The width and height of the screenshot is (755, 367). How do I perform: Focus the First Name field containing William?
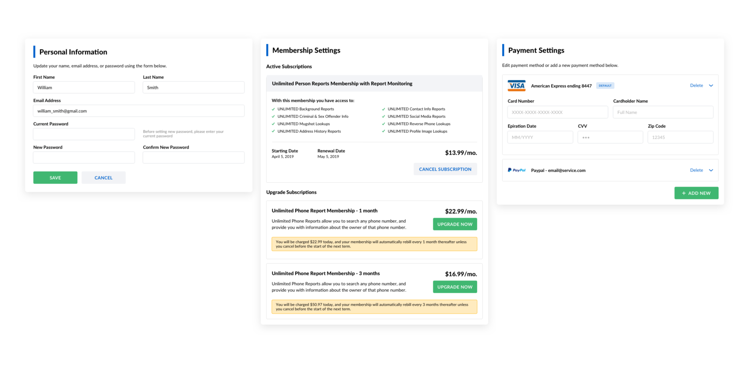tap(84, 87)
